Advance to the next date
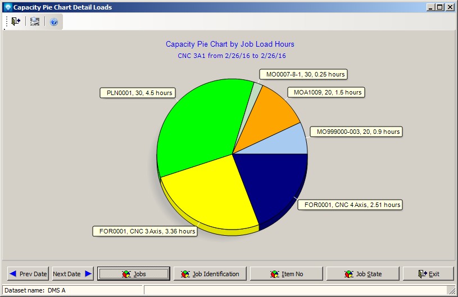This screenshot has height=297, width=458. tap(72, 274)
